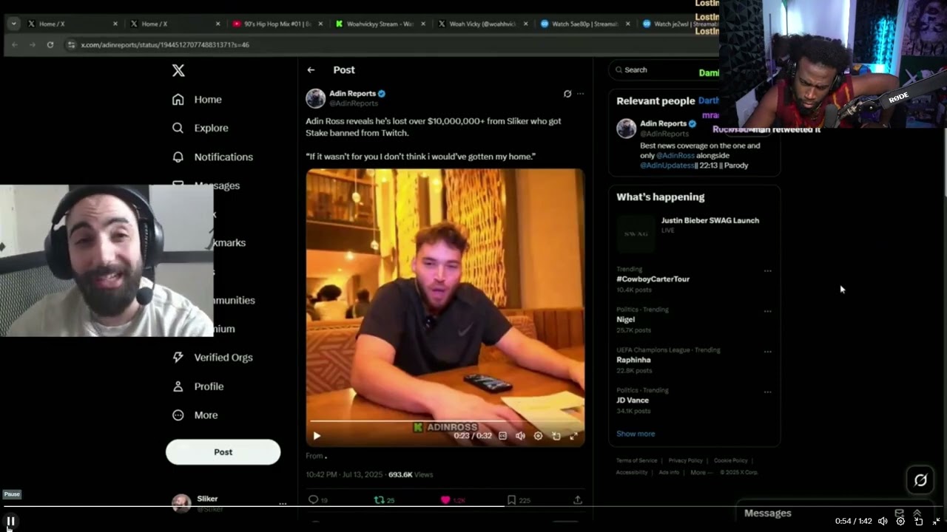Viewport: 947px width, 532px height.
Task: Open the Terms of Service footer link
Action: pyautogui.click(x=636, y=460)
